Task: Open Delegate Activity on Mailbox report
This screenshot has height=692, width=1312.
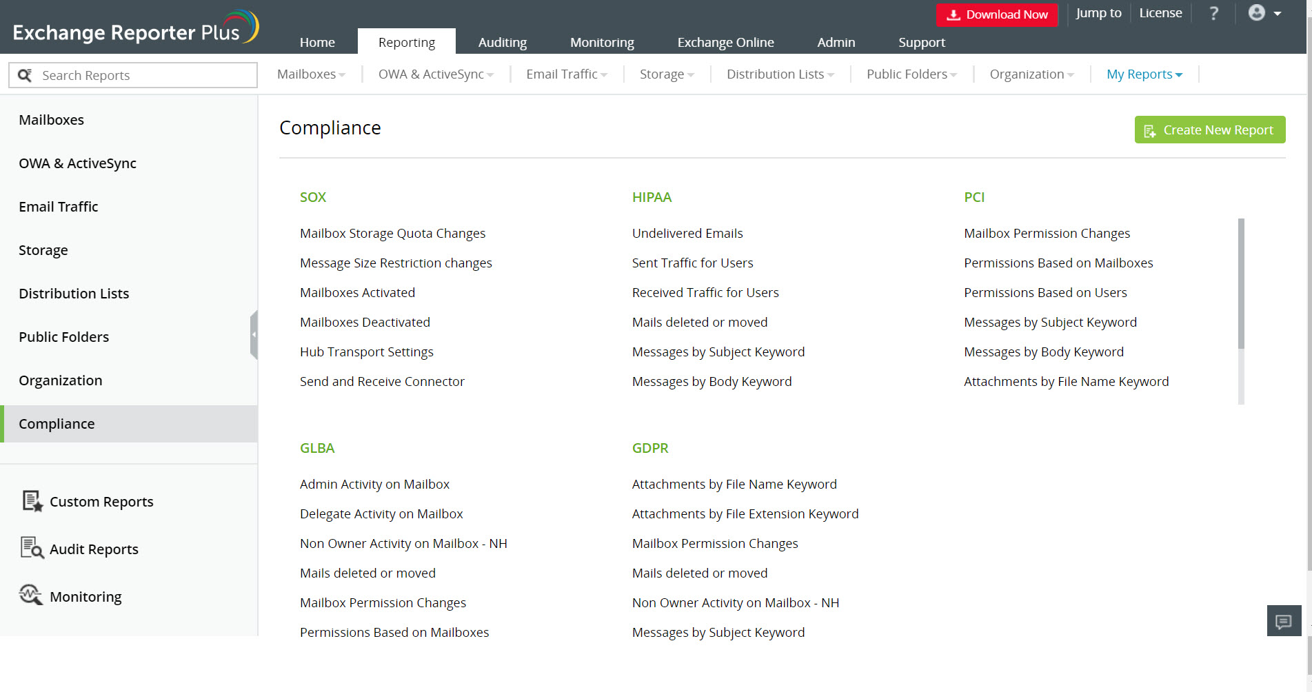Action: (381, 513)
